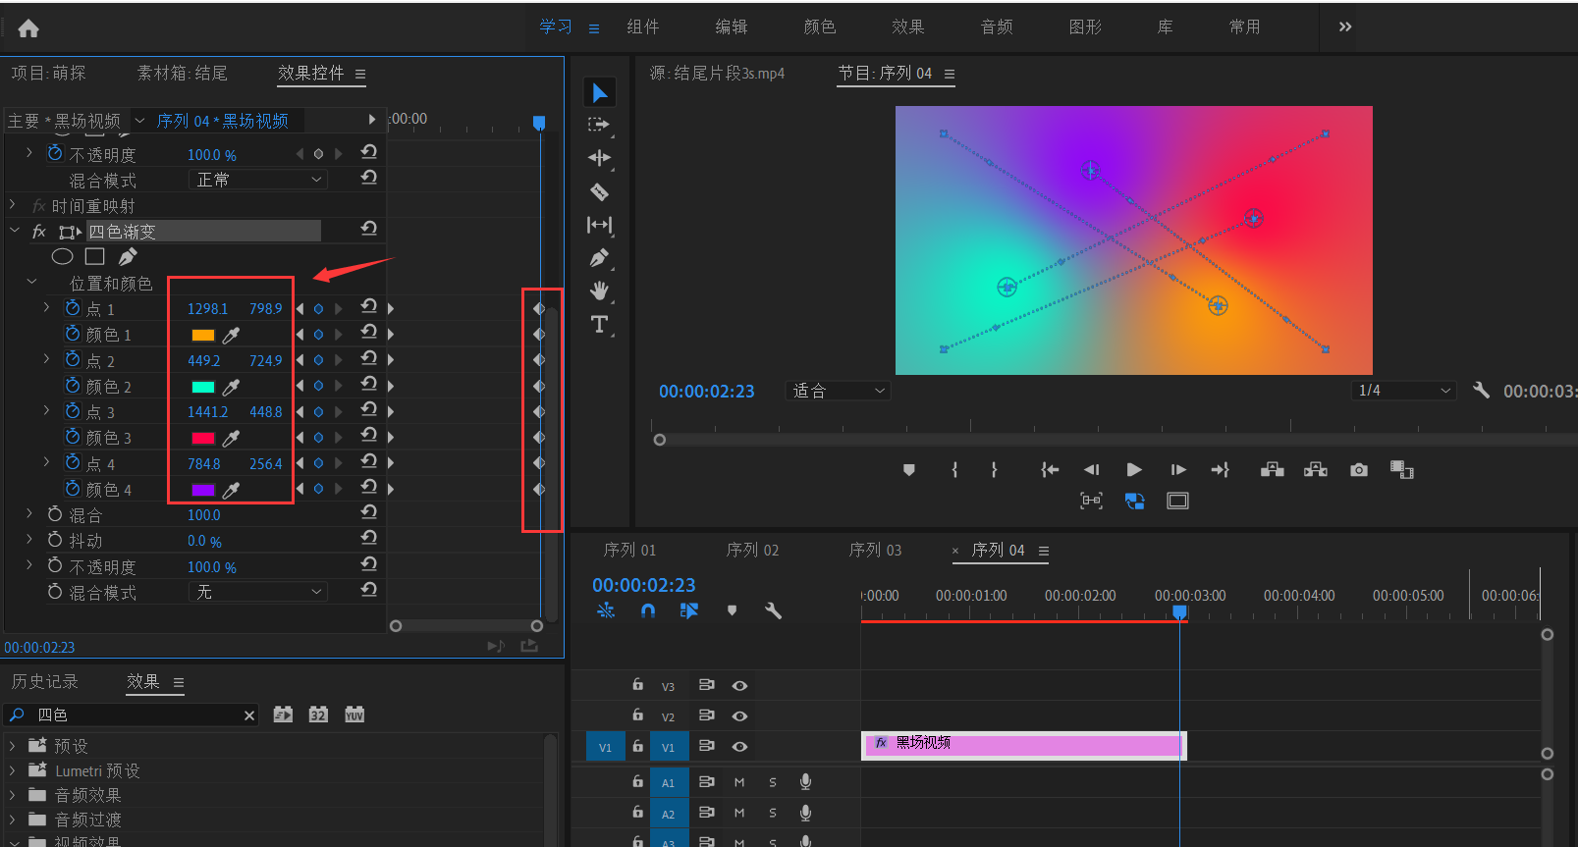This screenshot has width=1578, height=847.
Task: Expand 音频效果 folder
Action: pos(13,795)
